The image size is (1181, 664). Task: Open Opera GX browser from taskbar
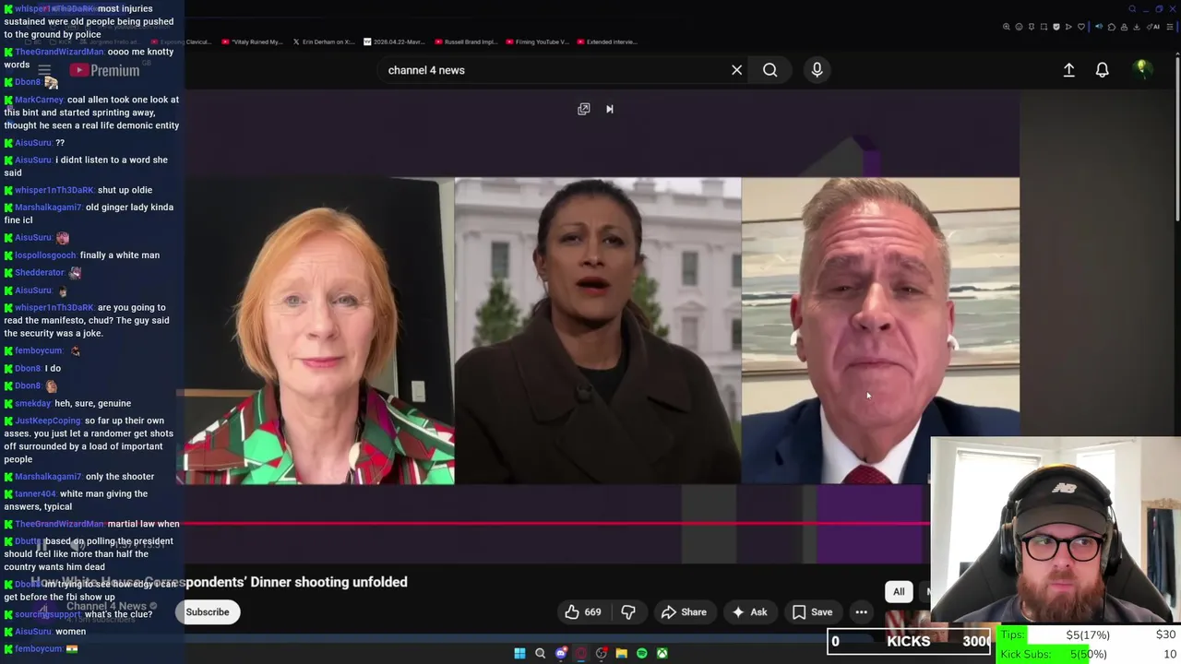[x=581, y=654]
